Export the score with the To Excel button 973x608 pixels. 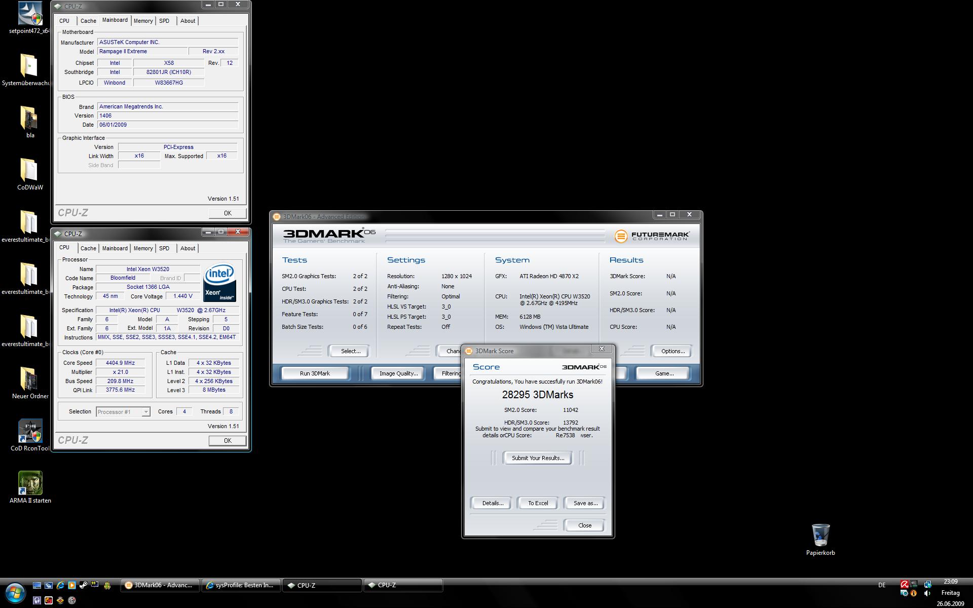(538, 503)
